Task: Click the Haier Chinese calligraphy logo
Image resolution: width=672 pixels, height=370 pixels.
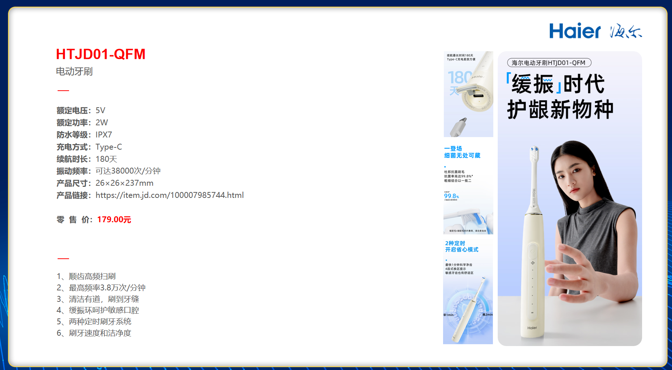Action: pos(626,31)
